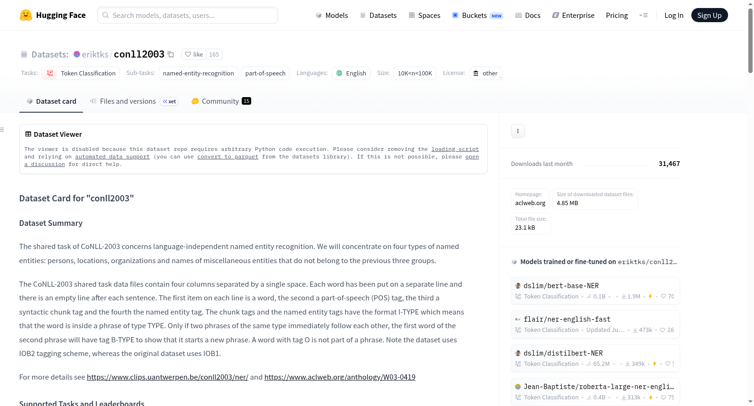
Task: Click the Hugging Face logo icon
Action: pos(26,15)
